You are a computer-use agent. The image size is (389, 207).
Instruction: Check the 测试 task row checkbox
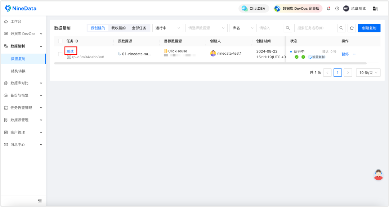60,54
